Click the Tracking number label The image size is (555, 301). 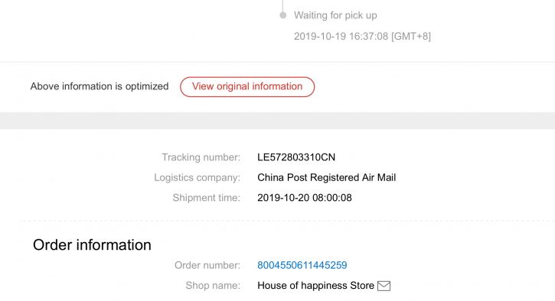point(201,157)
